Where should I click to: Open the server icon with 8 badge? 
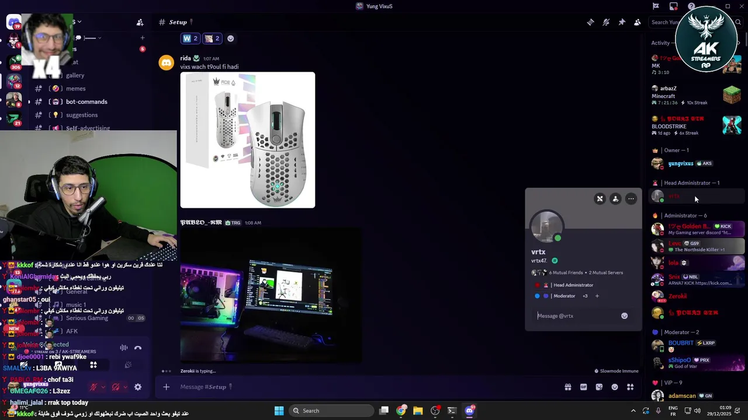tap(13, 99)
